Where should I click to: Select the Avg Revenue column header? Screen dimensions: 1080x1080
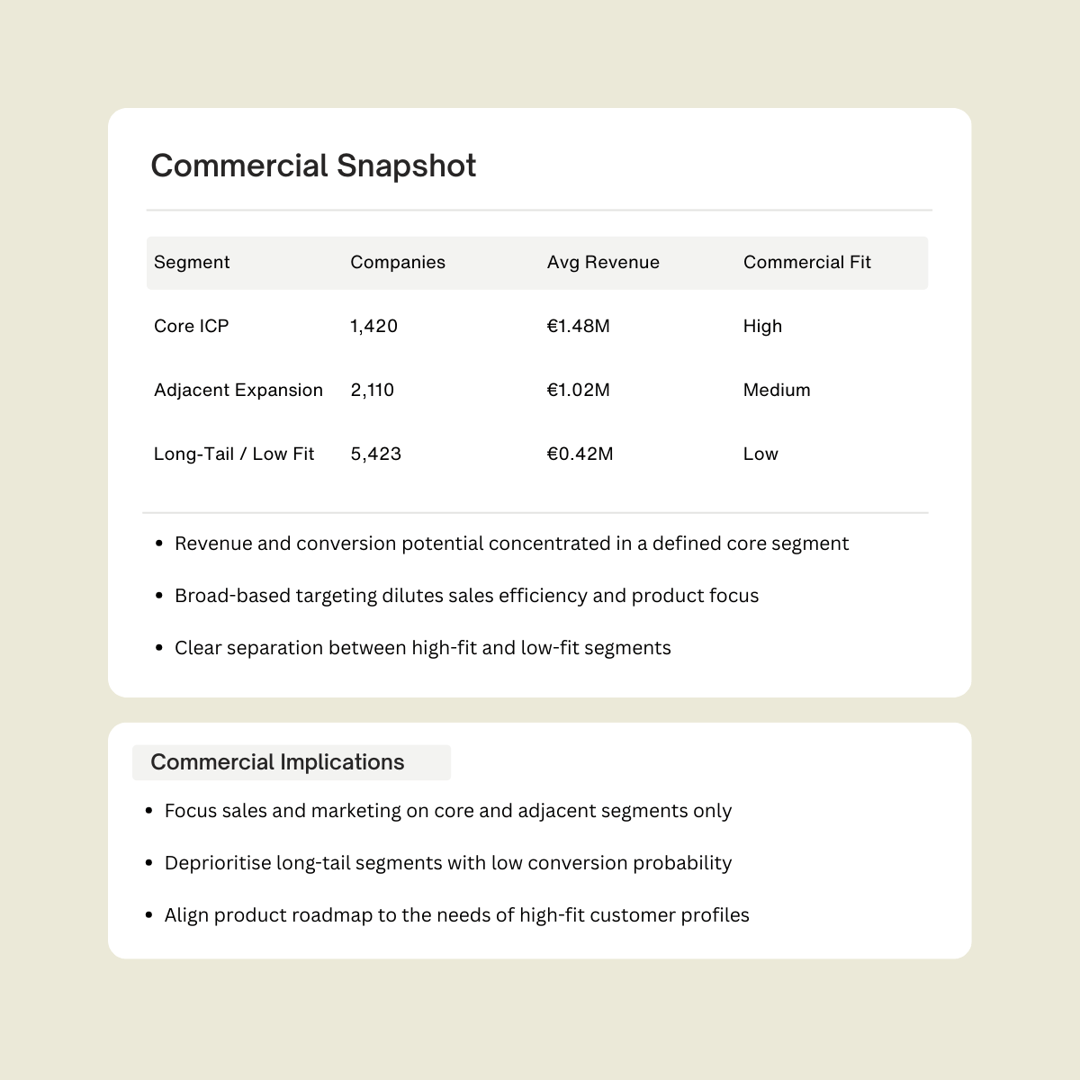603,262
